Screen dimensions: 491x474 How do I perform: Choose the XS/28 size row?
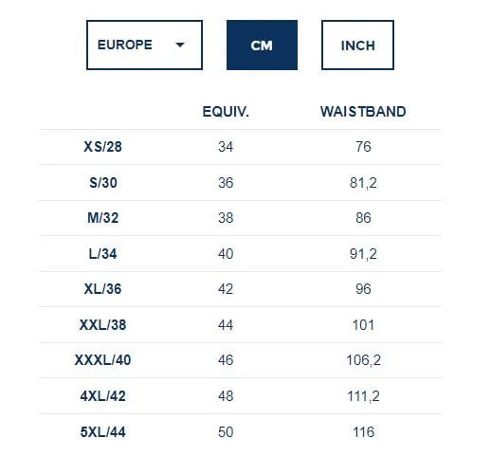point(240,147)
